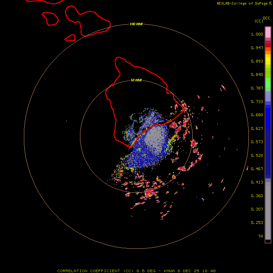
Task: Select the 0.413 legend value
Action: click(257, 182)
